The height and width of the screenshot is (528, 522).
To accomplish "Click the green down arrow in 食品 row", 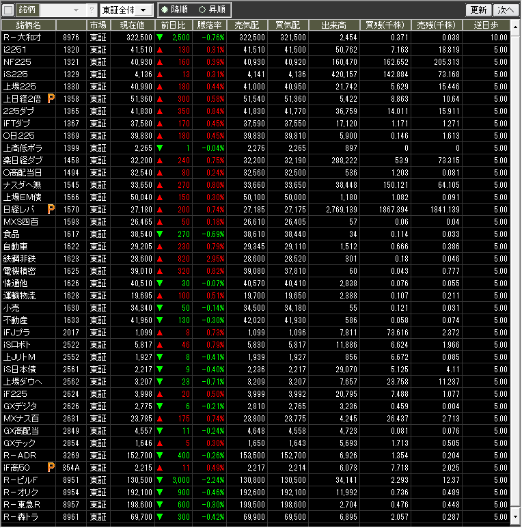I will click(x=160, y=234).
